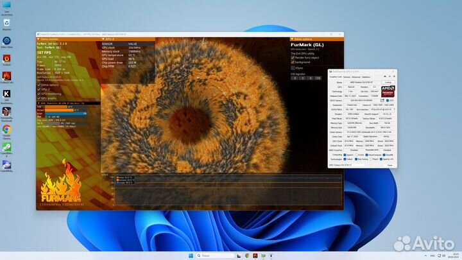This screenshot has height=260, width=462.
Task: Click the language indicator in system tray
Action: point(432,256)
